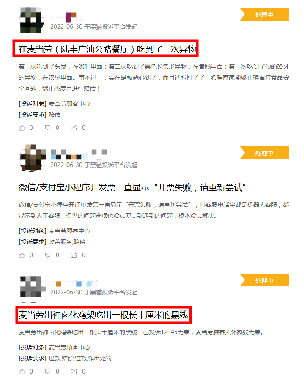Click second post's 处理中 status badge
304x379 pixels.
264,153
